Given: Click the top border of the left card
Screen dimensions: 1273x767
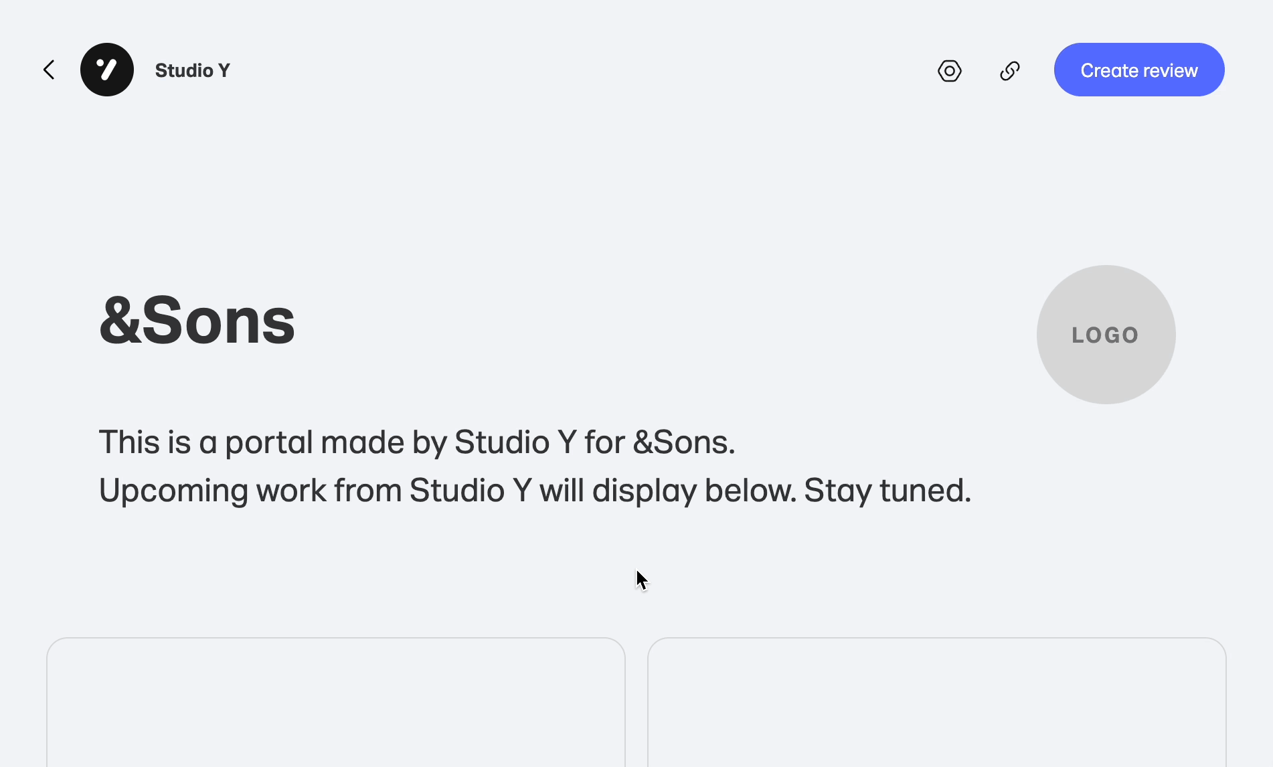Looking at the screenshot, I should [x=336, y=638].
